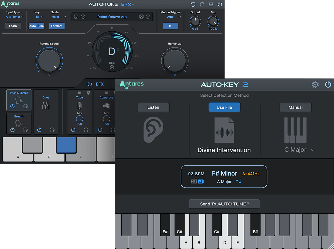Click the A=441Hz tuning reference

point(251,174)
